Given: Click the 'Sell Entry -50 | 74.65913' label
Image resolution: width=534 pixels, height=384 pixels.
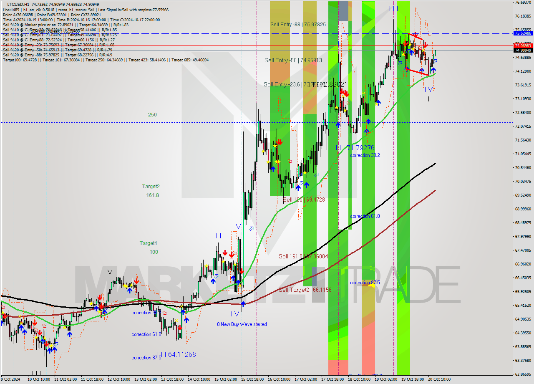Looking at the screenshot, I should pos(293,61).
